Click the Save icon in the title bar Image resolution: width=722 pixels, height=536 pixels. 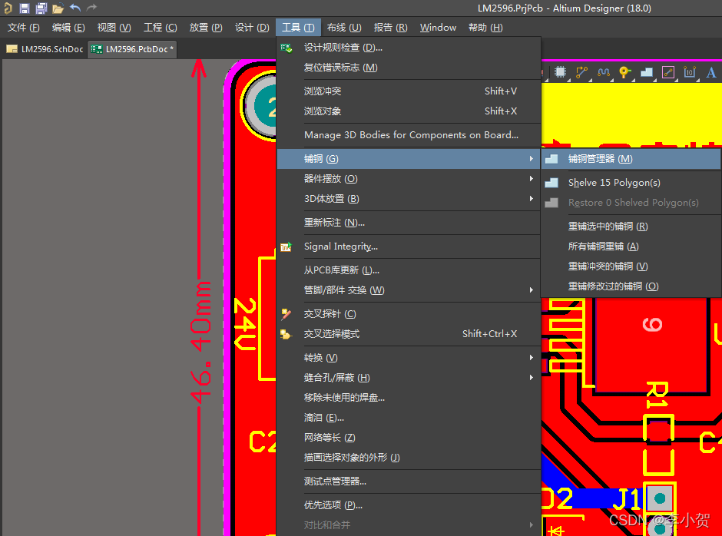(x=25, y=8)
